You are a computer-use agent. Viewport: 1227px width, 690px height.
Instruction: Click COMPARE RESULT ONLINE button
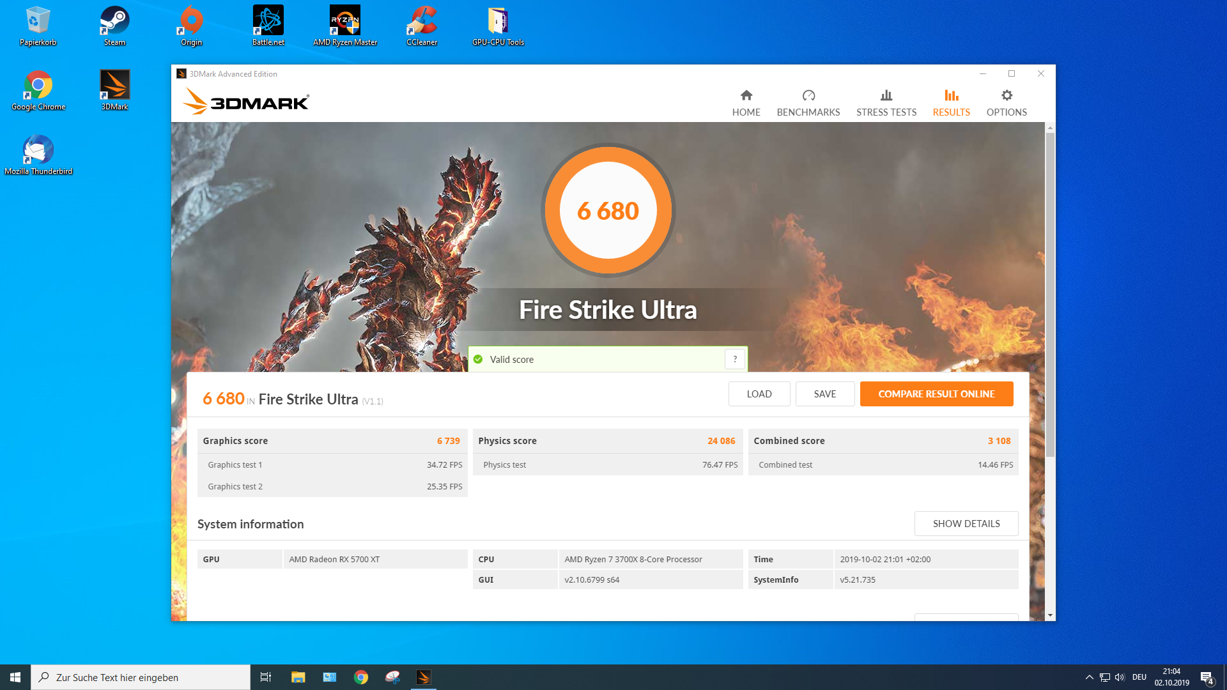click(936, 394)
